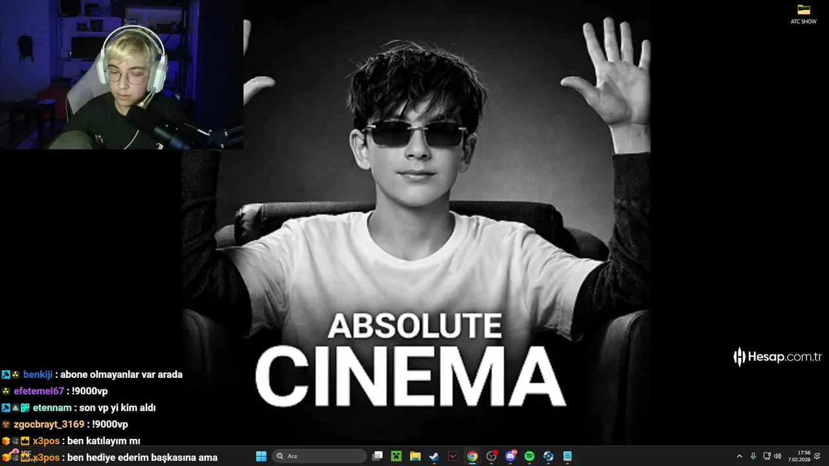Open Discord from the taskbar
The height and width of the screenshot is (466, 829).
[x=510, y=456]
